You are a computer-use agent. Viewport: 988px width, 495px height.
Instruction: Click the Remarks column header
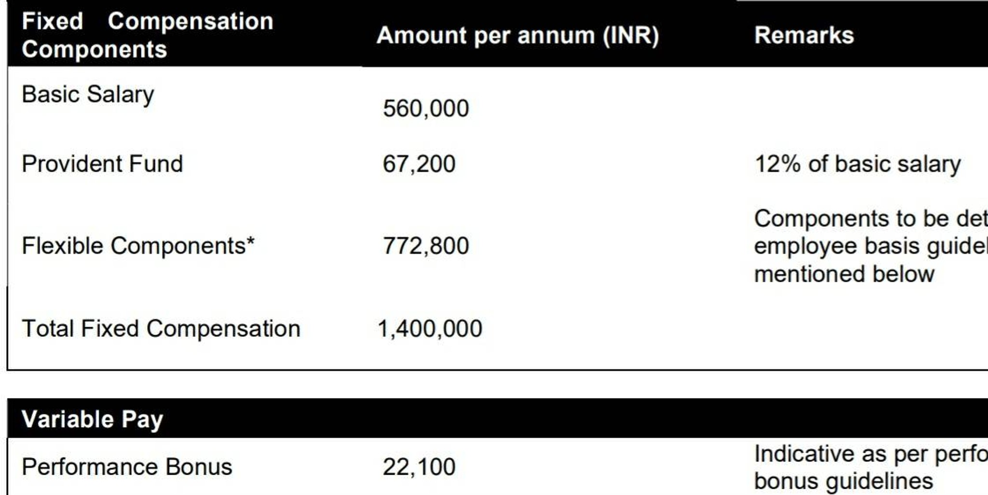tap(804, 35)
